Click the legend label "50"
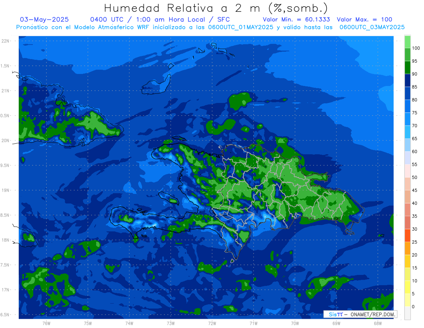The width and height of the screenshot is (424, 328). [414, 177]
